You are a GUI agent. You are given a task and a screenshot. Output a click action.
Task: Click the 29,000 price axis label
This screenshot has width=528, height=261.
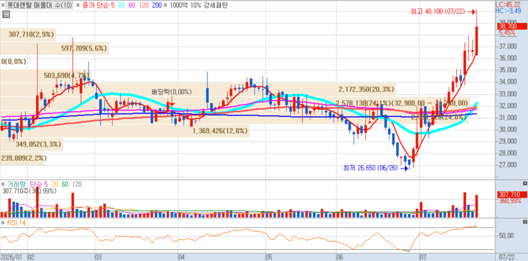(508, 141)
